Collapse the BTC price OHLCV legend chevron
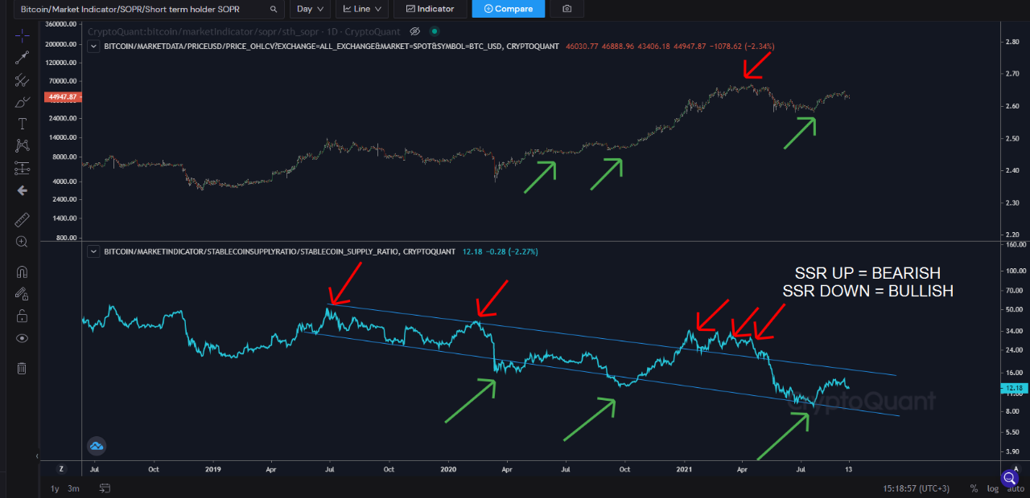Image resolution: width=1030 pixels, height=498 pixels. click(x=94, y=47)
